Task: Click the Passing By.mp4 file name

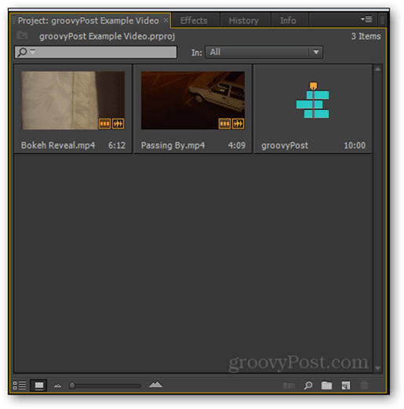Action: 173,145
